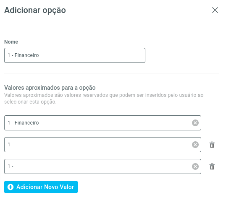The image size is (226, 200).
Task: Close the Adicionar opção dialog
Action: click(x=215, y=10)
